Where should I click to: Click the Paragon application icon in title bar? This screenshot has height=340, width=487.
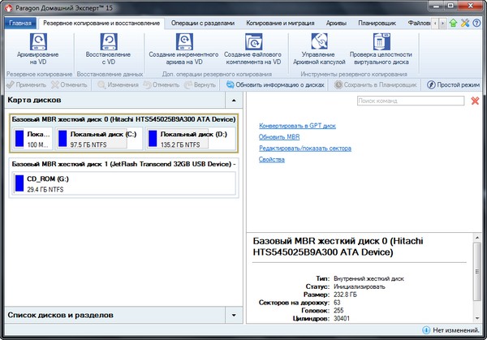(x=9, y=8)
